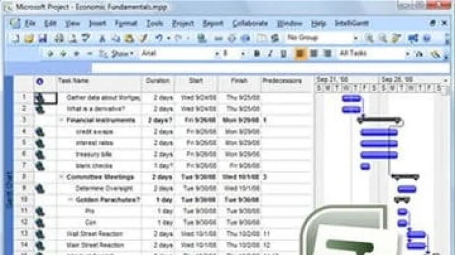Screen dimensions: 455x255
Task: Click the Redo arrow icon
Action: [x=178, y=38]
